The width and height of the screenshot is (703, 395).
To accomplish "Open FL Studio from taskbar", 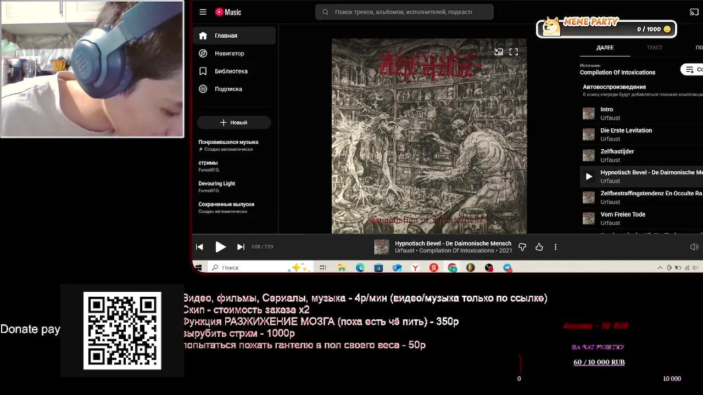I will click(471, 268).
